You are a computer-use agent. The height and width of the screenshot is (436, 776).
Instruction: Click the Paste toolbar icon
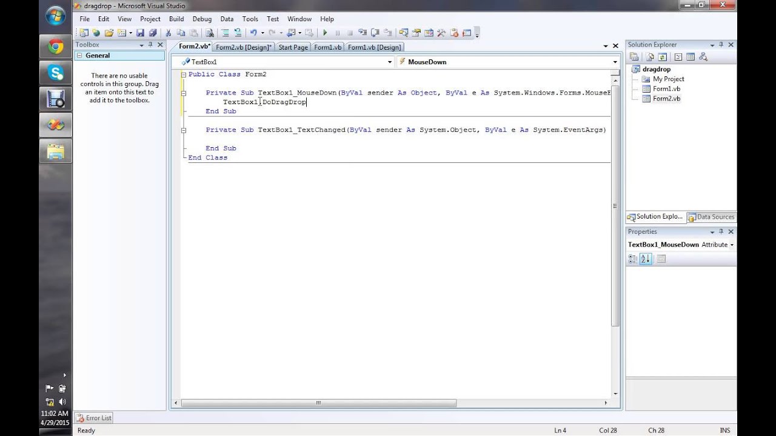[x=193, y=33]
